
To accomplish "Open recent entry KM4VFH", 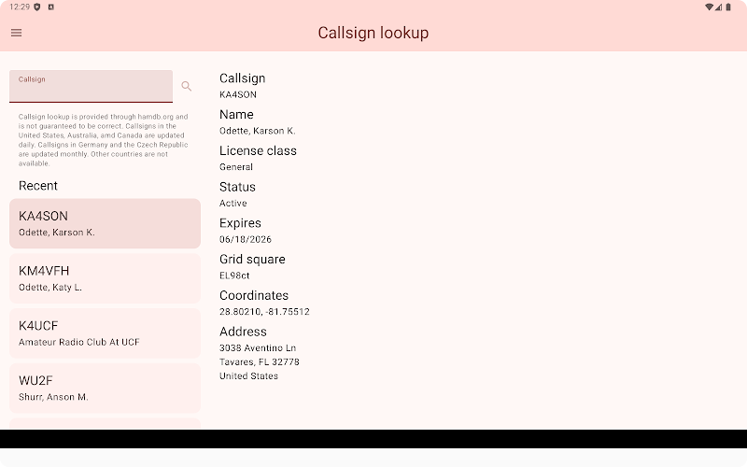I will (105, 278).
